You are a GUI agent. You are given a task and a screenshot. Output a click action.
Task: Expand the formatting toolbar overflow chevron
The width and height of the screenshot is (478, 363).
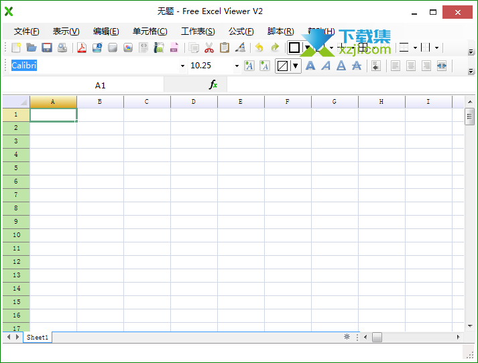click(471, 71)
